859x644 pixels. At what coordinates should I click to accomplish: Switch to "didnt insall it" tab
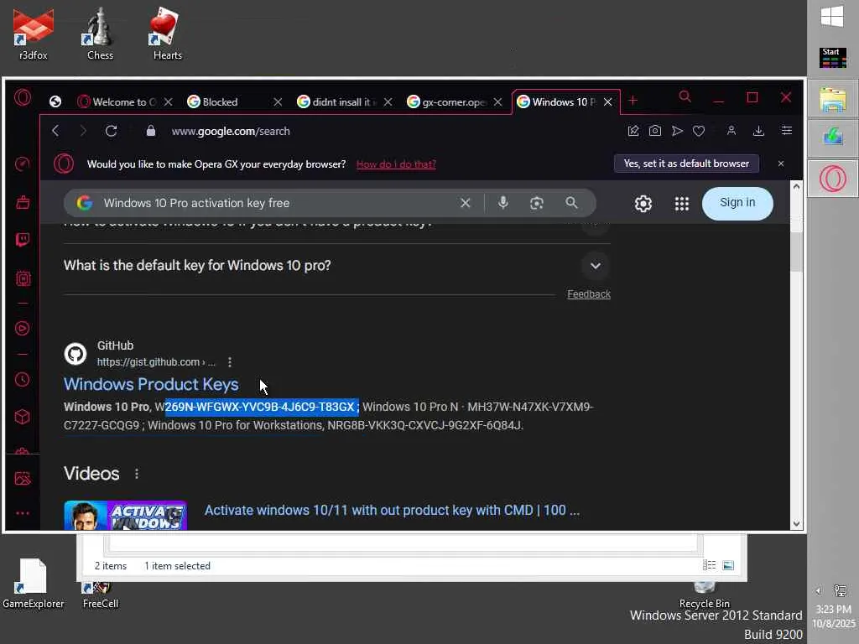(344, 101)
